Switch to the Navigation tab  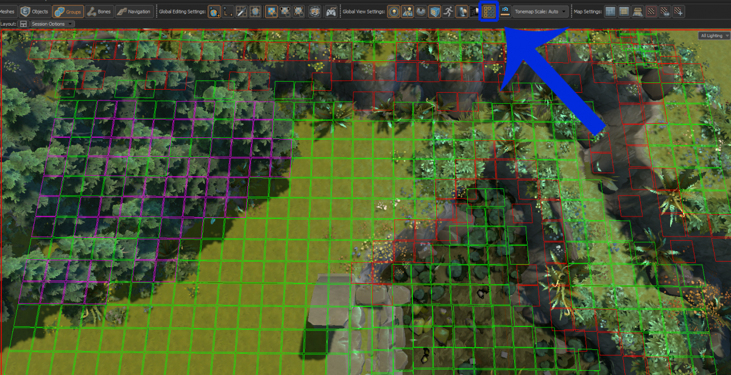[x=133, y=11]
